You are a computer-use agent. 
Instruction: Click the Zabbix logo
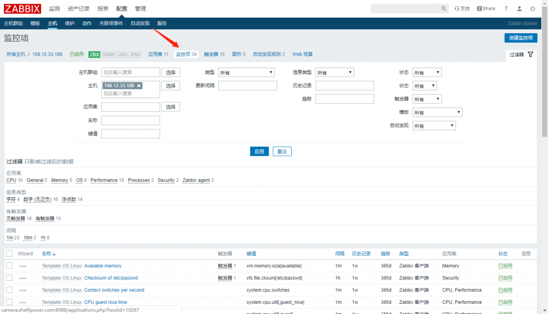point(24,9)
